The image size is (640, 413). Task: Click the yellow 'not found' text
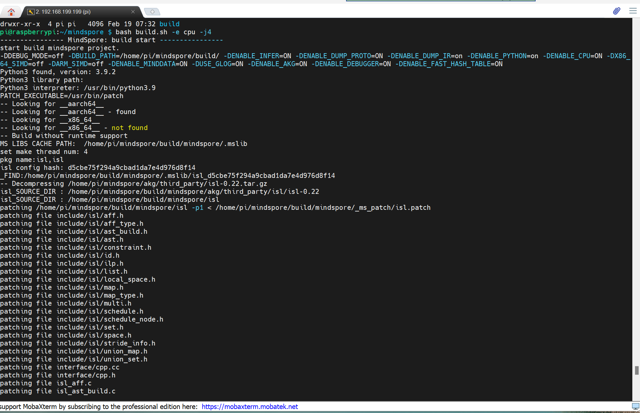tap(129, 128)
